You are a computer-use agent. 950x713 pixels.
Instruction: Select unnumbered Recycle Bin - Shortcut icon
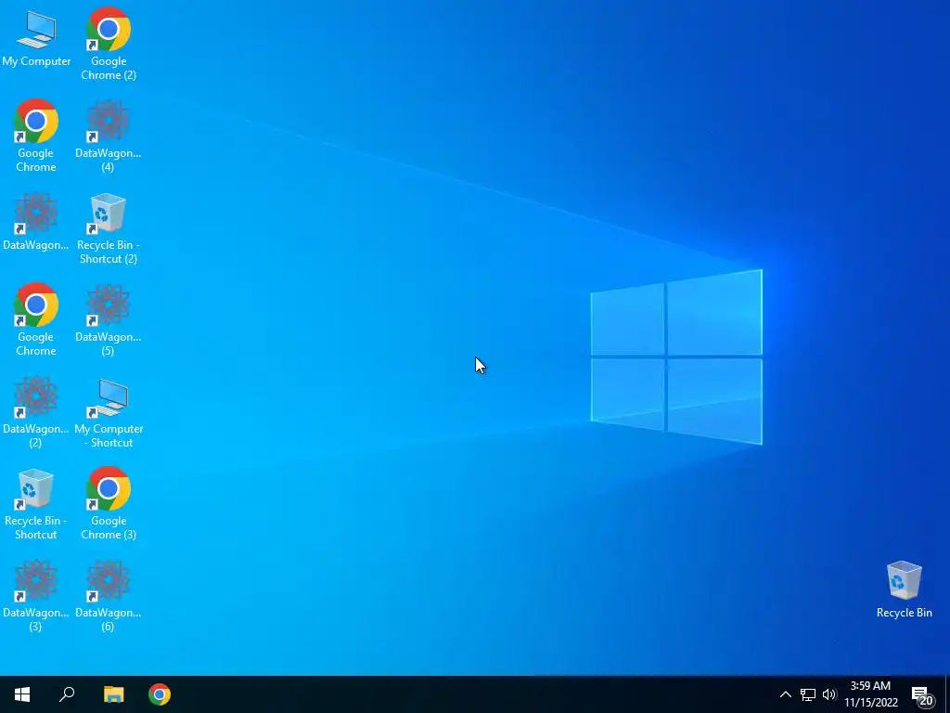pyautogui.click(x=36, y=504)
